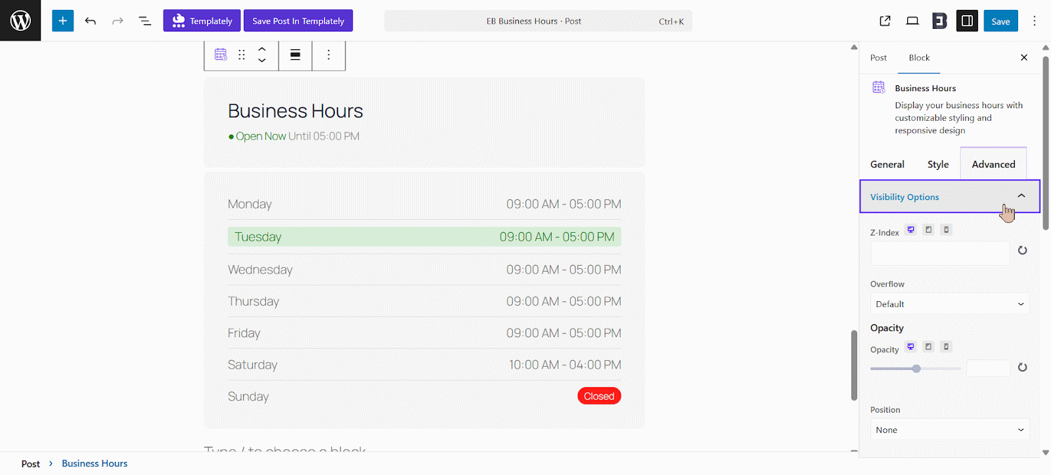This screenshot has width=1051, height=475.
Task: Click the Post breadcrumb link
Action: coord(30,463)
